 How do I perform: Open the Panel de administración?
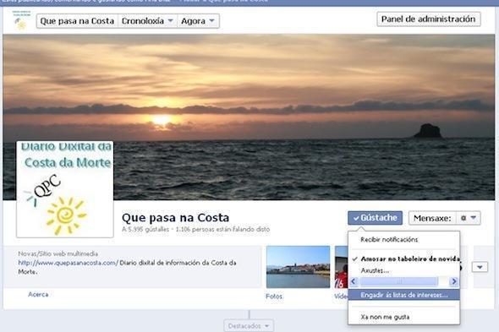click(428, 19)
